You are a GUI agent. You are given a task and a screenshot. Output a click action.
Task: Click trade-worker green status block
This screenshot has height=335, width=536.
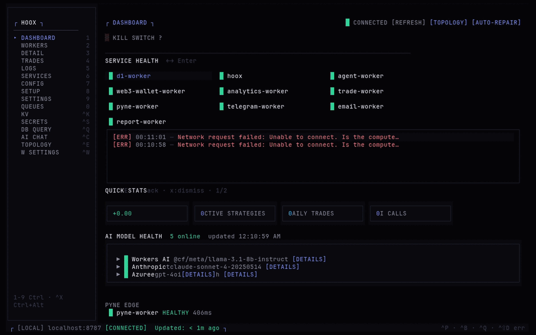pos(332,91)
